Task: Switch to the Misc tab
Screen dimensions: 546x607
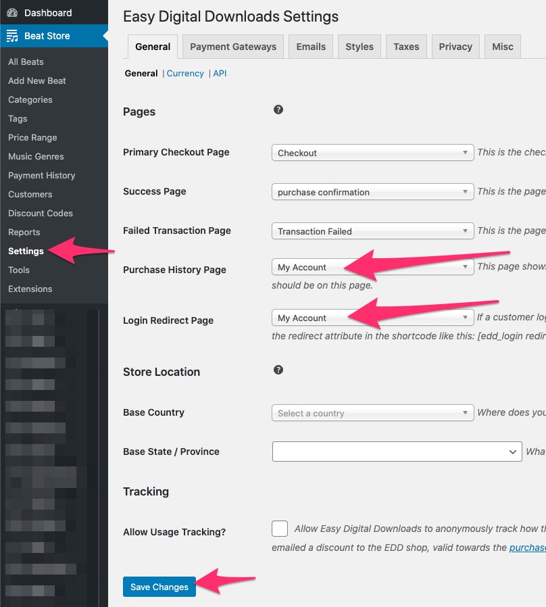Action: [502, 47]
